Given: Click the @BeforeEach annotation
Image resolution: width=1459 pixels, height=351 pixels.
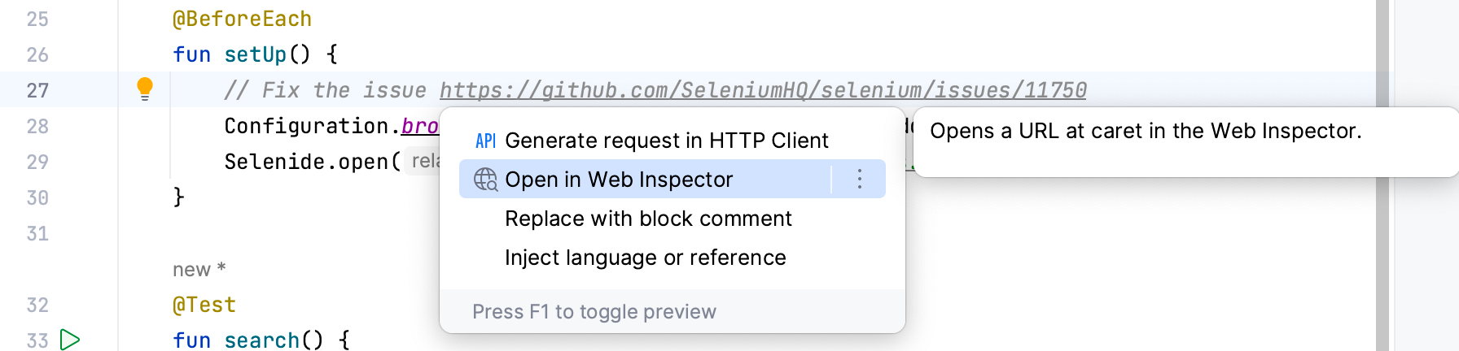Looking at the screenshot, I should [242, 19].
